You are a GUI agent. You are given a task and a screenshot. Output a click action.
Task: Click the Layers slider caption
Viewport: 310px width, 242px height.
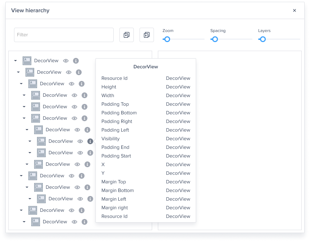[264, 31]
